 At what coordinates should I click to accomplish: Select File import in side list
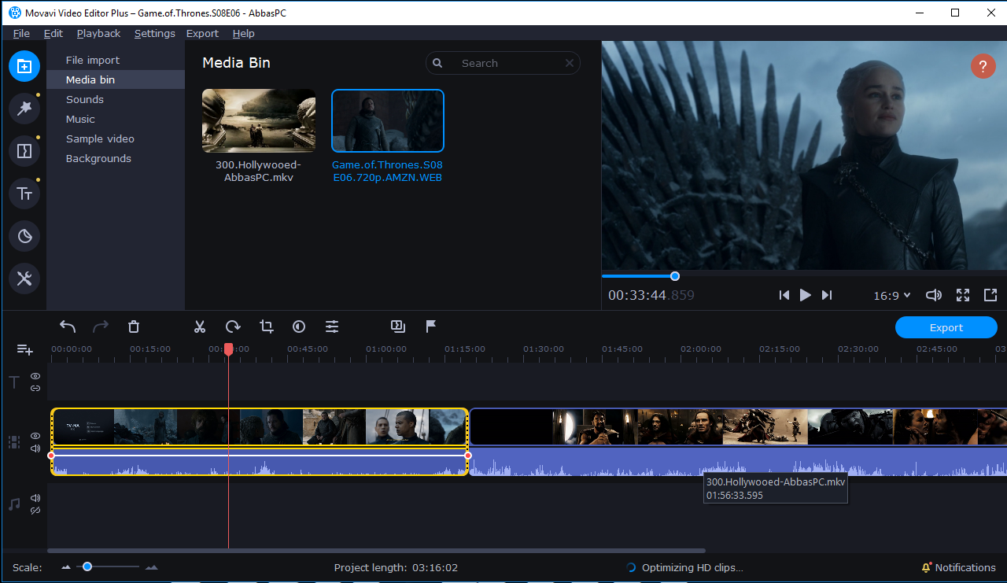[x=116, y=60]
